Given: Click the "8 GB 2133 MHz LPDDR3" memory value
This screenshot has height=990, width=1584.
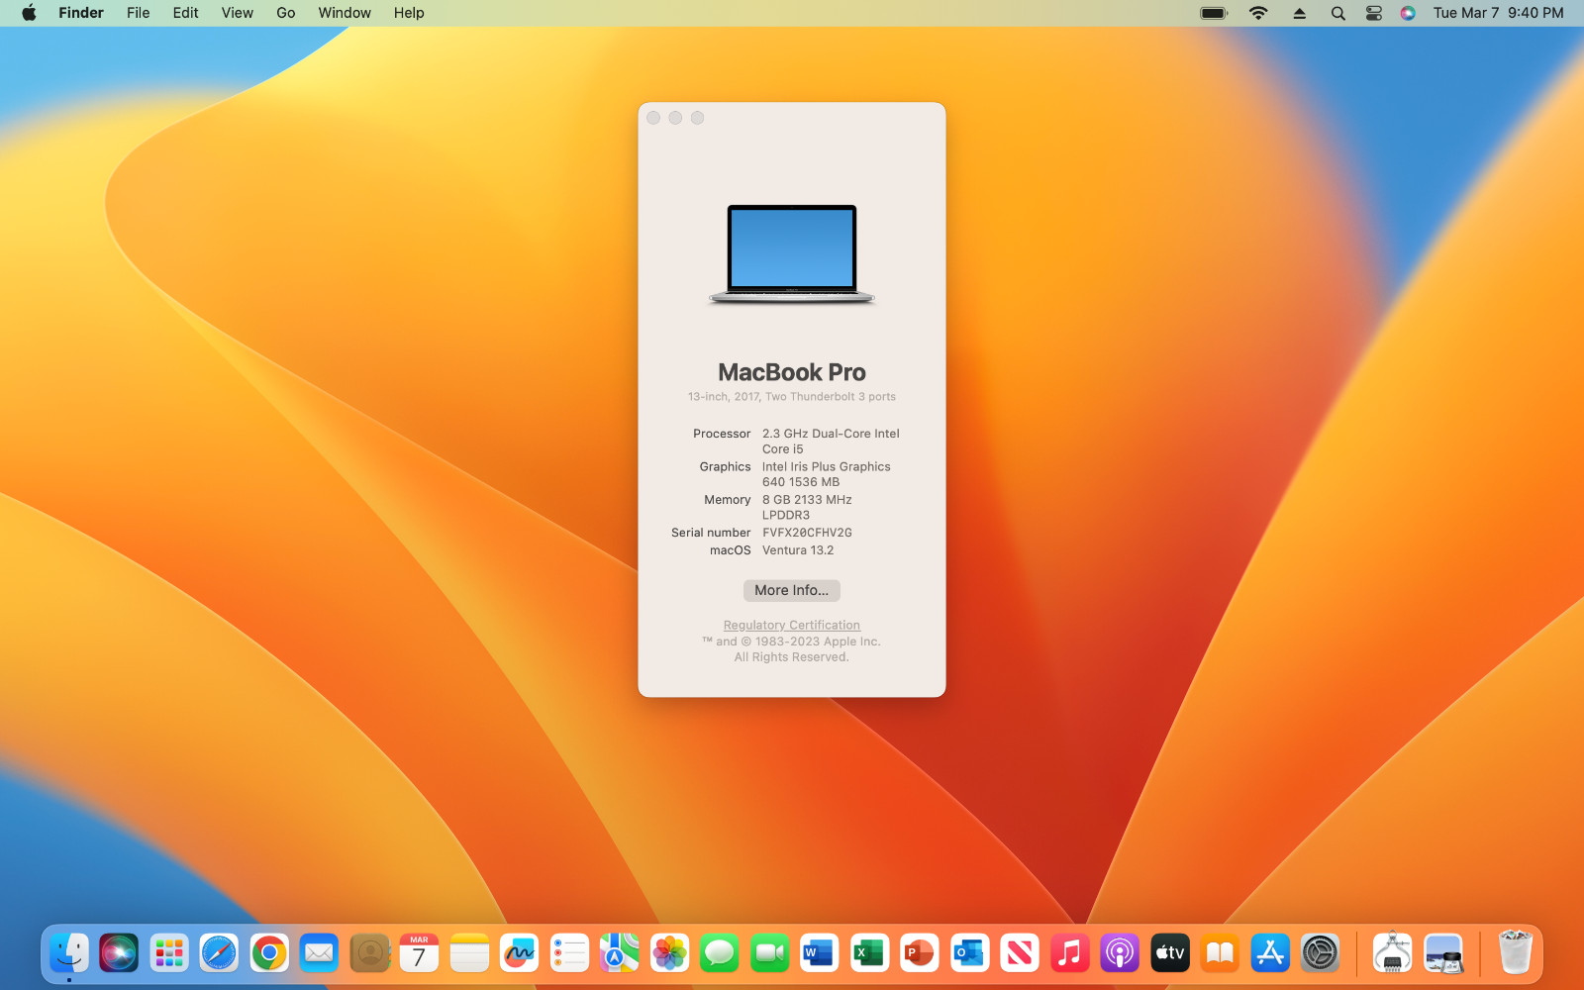Looking at the screenshot, I should pyautogui.click(x=807, y=508).
